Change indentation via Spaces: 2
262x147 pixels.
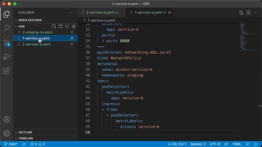(x=198, y=144)
